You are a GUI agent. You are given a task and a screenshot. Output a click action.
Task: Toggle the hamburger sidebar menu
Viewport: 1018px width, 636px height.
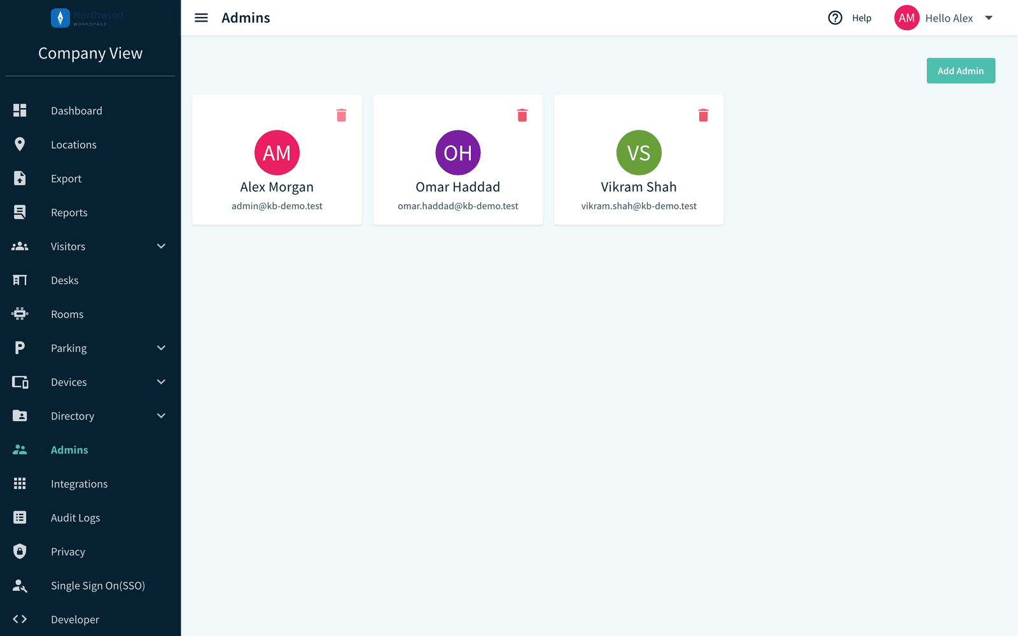pyautogui.click(x=201, y=18)
